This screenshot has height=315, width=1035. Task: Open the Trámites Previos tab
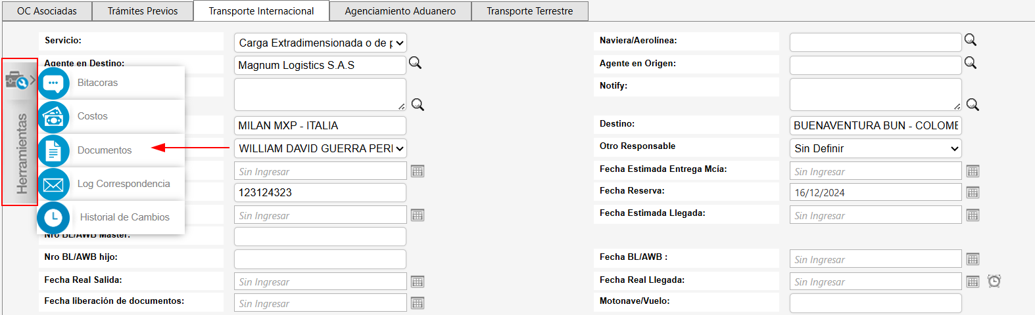(x=143, y=11)
